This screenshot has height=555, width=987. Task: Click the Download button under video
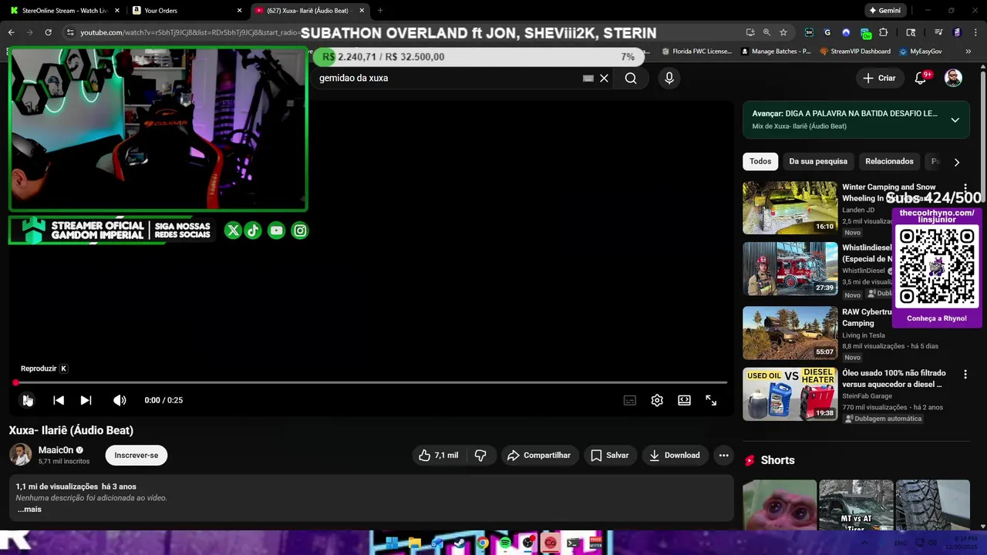(x=675, y=456)
